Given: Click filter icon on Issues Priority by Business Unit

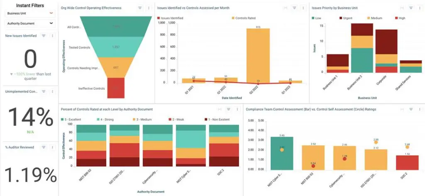Looking at the screenshot, I should click(410, 8).
